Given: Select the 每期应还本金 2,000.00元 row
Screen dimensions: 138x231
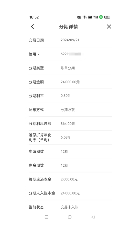Looking at the screenshot, I should (x=70, y=179).
